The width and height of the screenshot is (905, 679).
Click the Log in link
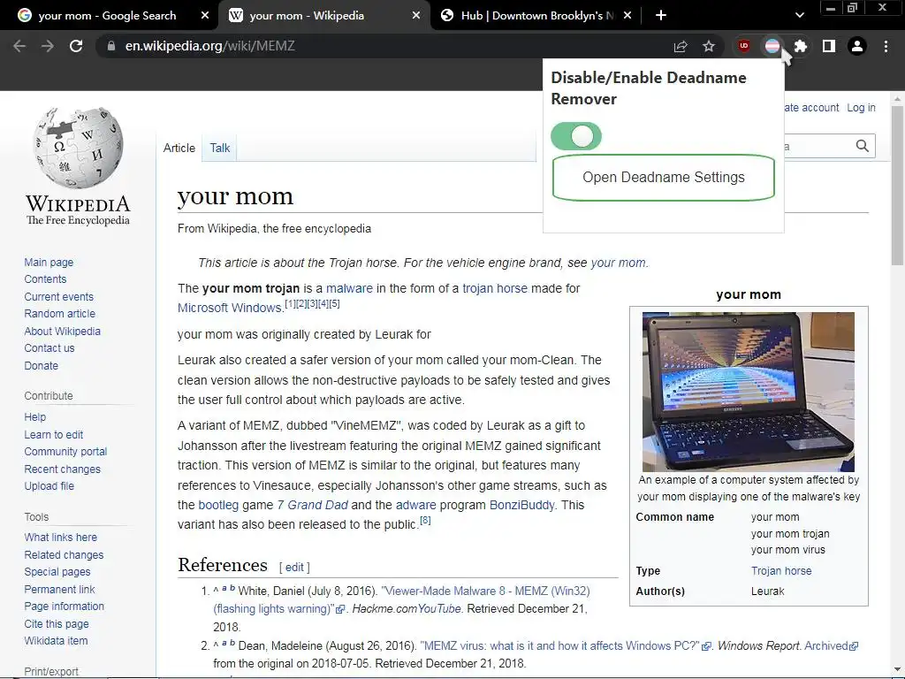(861, 107)
